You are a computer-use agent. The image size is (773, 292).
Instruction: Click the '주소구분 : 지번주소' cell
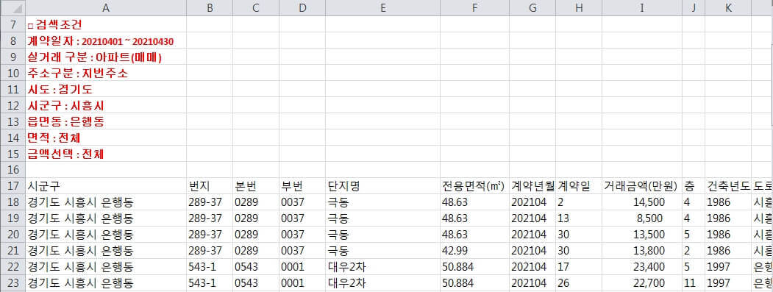click(105, 73)
